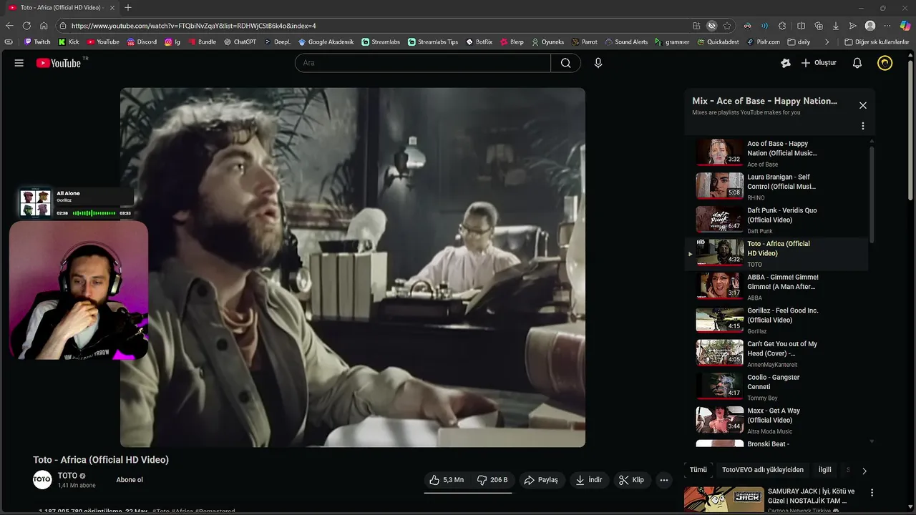The height and width of the screenshot is (515, 916).
Task: Focus the YouTube Ara search field
Action: point(423,63)
